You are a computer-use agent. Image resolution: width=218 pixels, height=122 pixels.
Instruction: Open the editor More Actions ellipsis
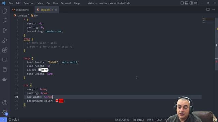click(213, 9)
